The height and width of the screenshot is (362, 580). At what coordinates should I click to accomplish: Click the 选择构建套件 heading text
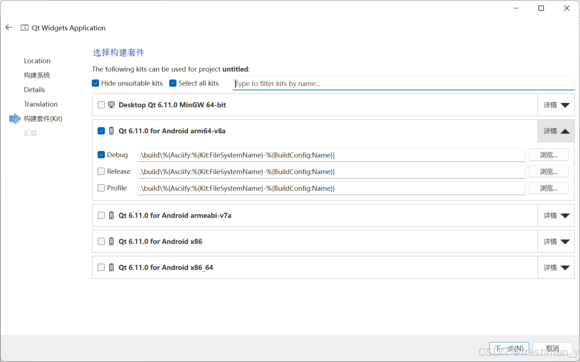point(119,52)
